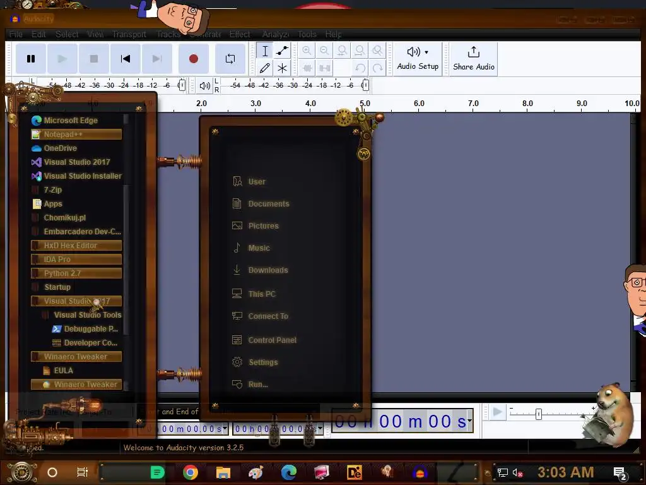This screenshot has width=646, height=485.
Task: Expand the Embarcadero Dev-C... folder
Action: click(x=76, y=232)
